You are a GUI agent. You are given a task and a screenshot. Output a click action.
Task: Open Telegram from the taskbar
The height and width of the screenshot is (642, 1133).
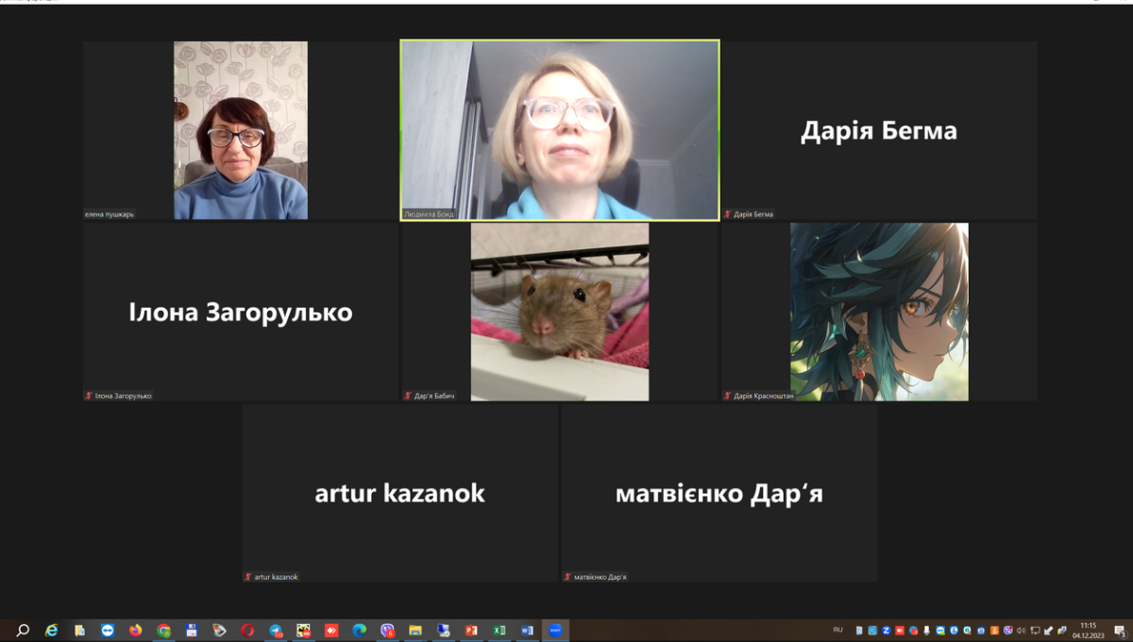276,631
